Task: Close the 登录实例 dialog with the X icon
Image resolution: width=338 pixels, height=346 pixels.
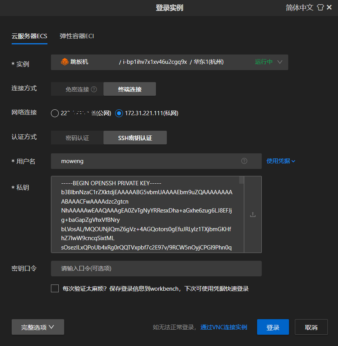Action: click(x=329, y=7)
